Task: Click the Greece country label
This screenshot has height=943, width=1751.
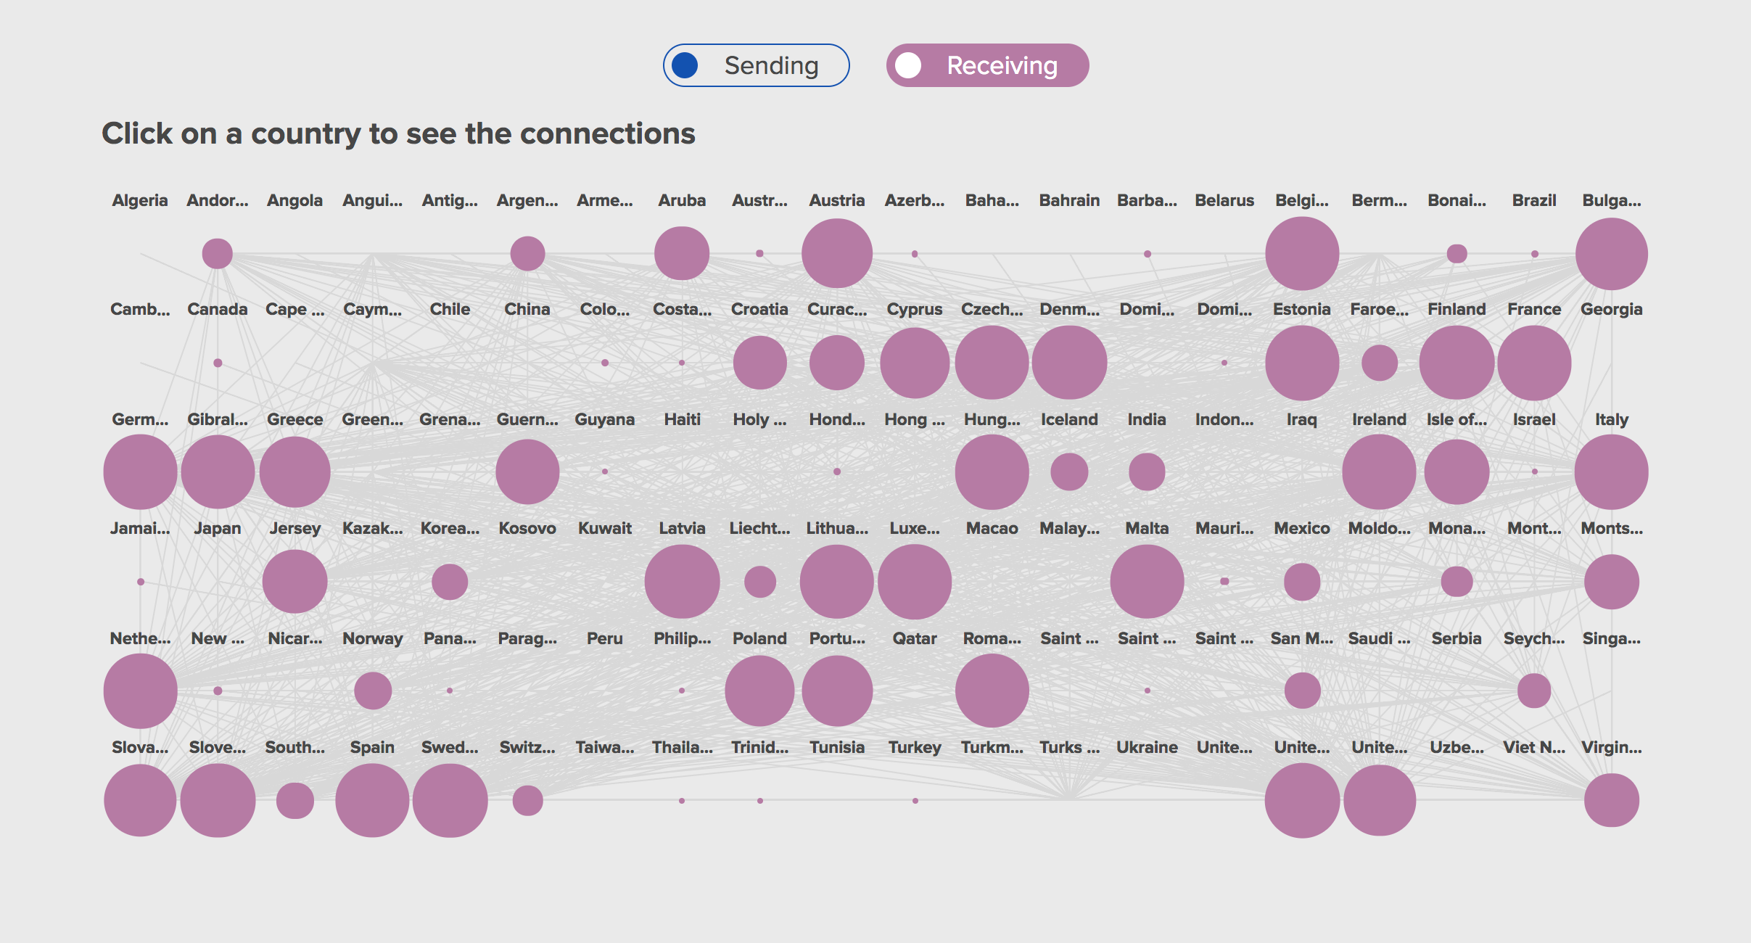Action: [294, 419]
